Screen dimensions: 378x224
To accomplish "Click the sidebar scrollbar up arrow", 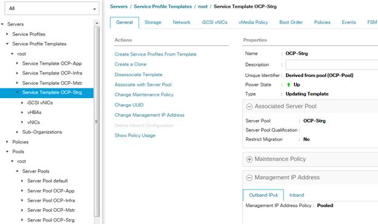I will click(97, 23).
